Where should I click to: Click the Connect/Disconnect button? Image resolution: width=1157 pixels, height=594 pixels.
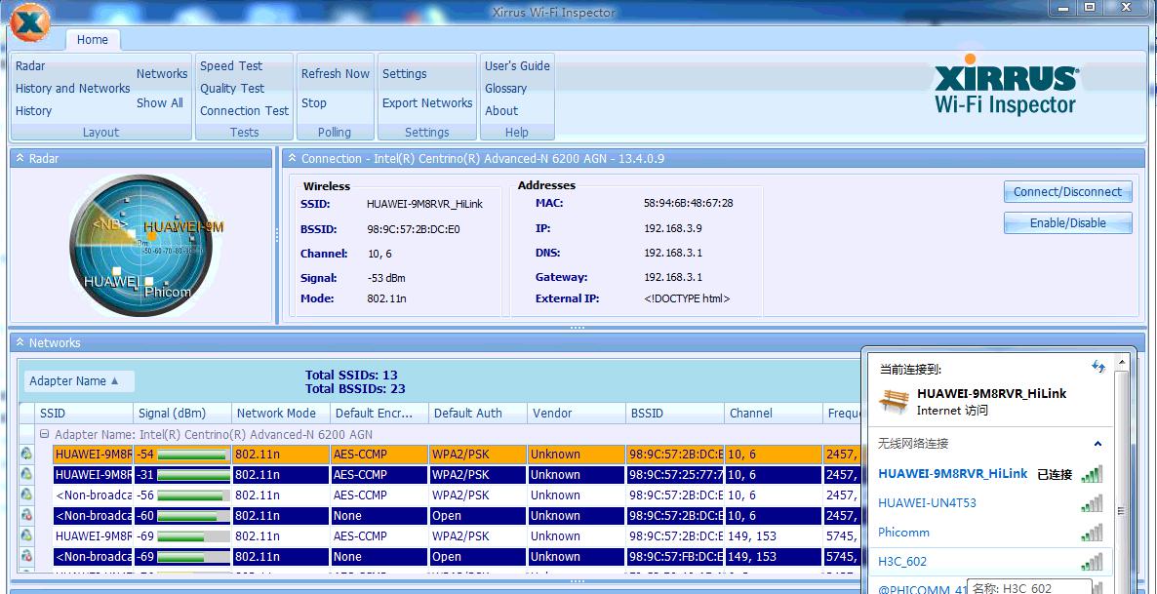[1067, 192]
